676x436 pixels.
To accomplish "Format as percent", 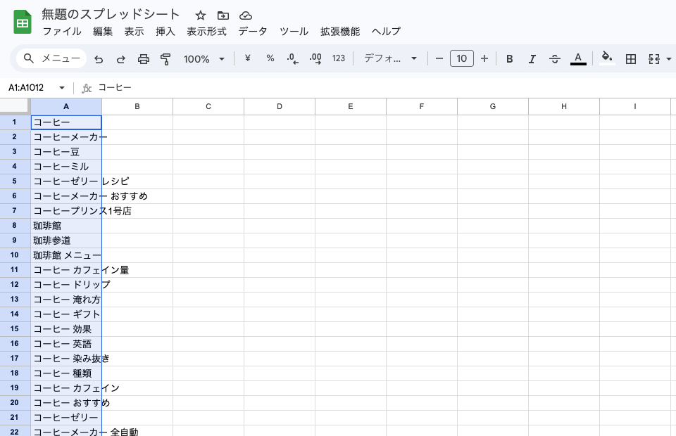I will (270, 58).
